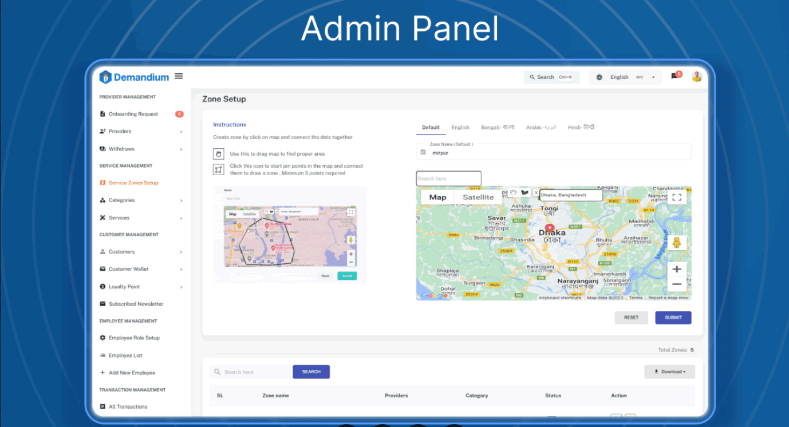
Task: Expand the Providers sidebar menu
Action: click(141, 132)
